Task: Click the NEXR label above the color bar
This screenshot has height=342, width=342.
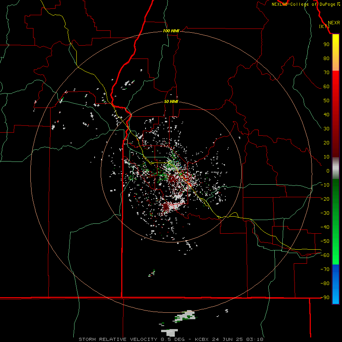Action: click(x=334, y=23)
